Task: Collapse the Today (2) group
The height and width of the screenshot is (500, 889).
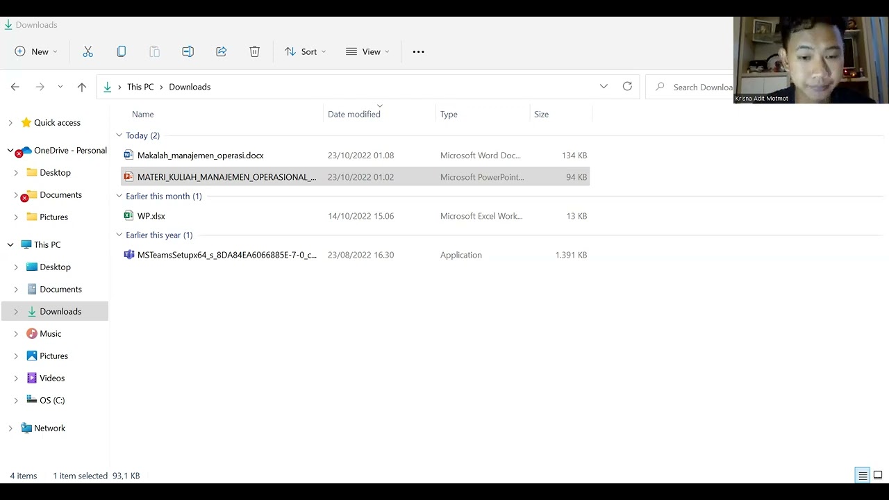Action: 119,135
